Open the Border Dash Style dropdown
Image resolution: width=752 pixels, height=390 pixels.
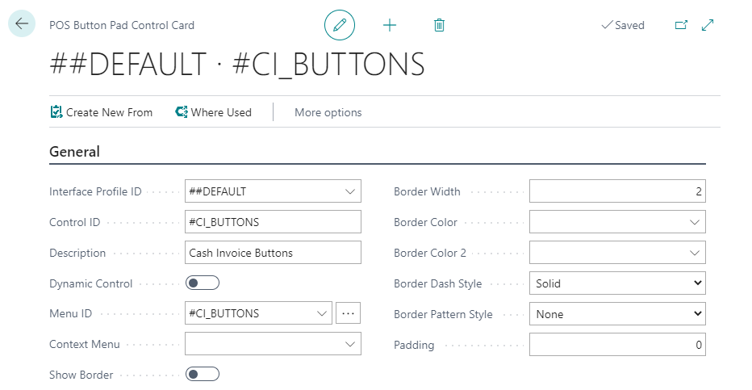[x=617, y=283]
